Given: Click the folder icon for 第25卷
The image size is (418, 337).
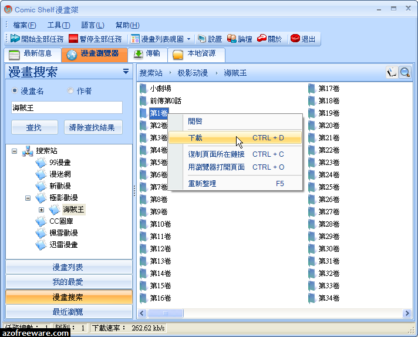Looking at the screenshot, I should 312,187.
